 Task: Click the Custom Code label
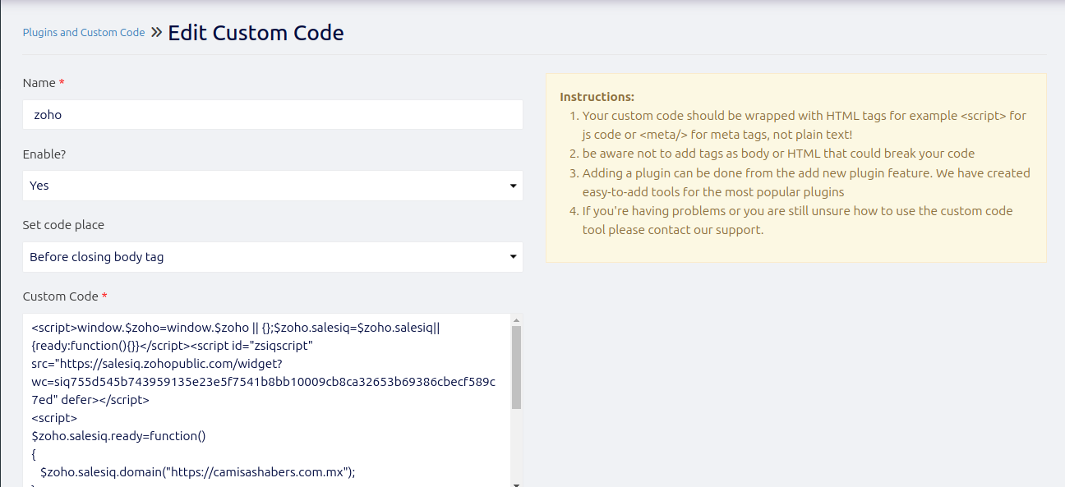tap(61, 296)
